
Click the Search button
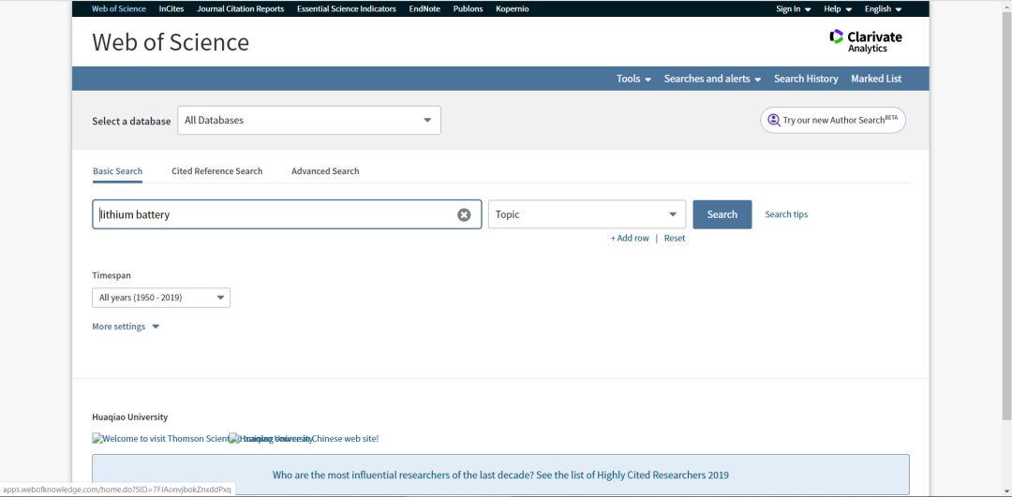722,214
